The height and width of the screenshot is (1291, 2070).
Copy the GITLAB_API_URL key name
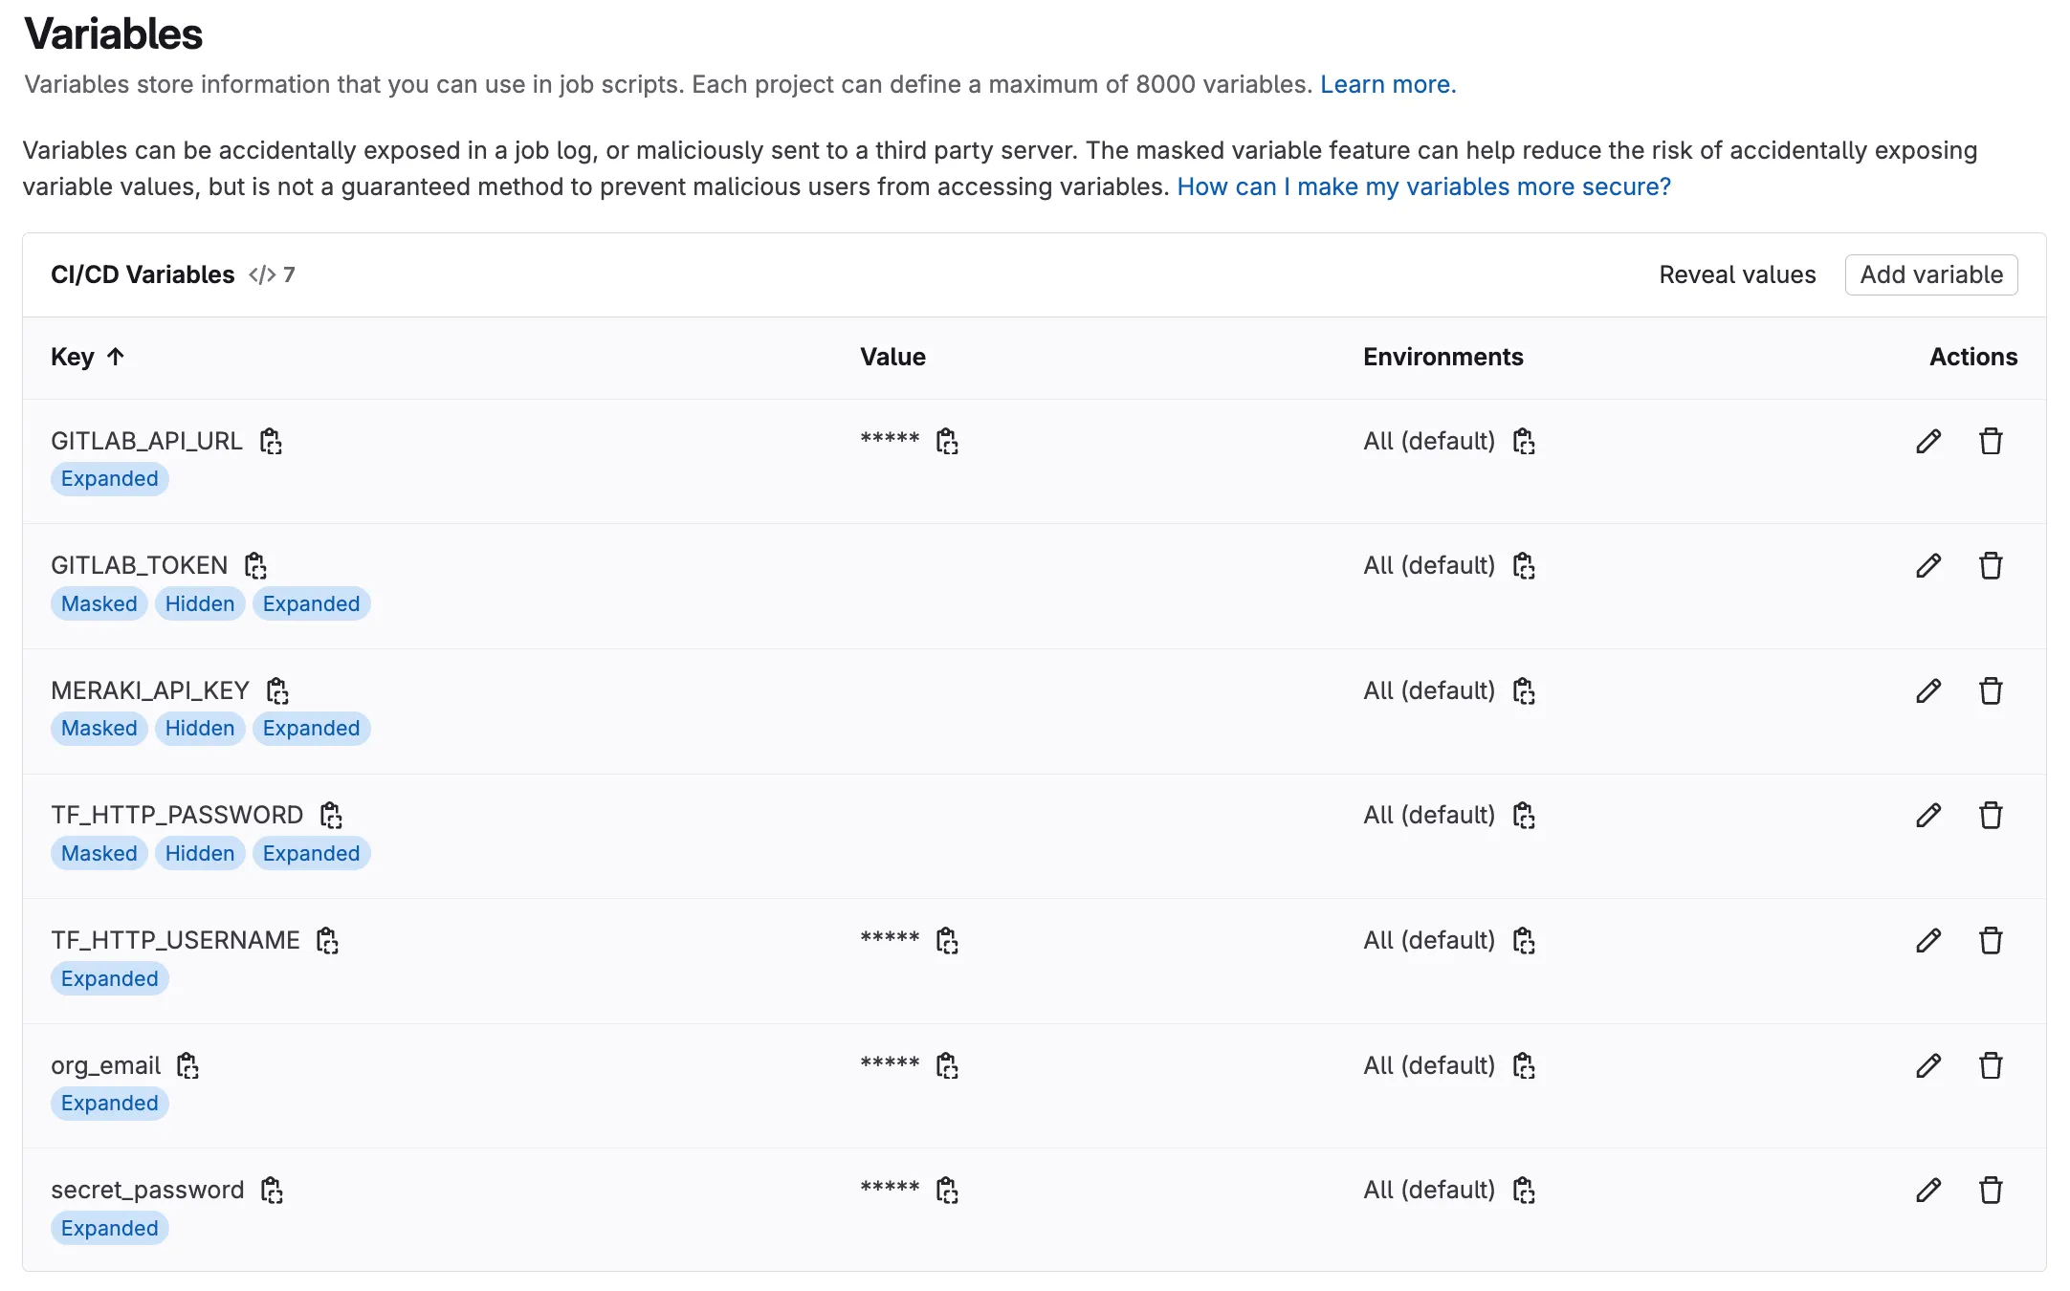pyautogui.click(x=271, y=442)
